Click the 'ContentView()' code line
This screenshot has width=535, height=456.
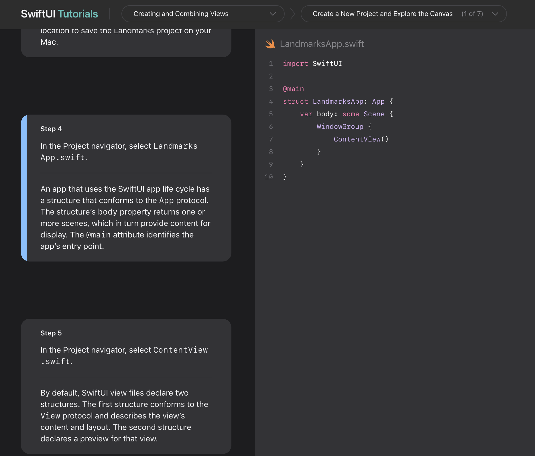[x=361, y=139]
